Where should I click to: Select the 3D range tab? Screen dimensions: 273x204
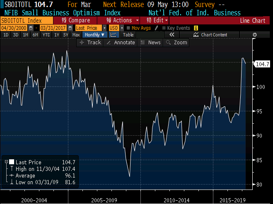16,35
